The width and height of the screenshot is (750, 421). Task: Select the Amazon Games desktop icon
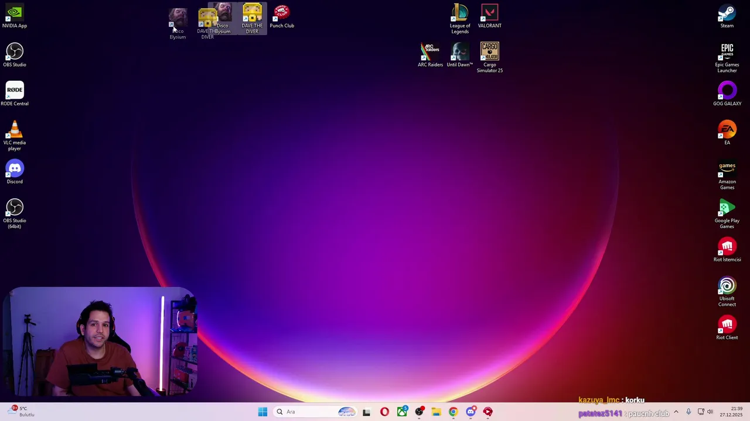tap(727, 175)
